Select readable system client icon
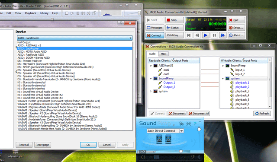Screen dimensions: 277x162 click(x=155, y=91)
